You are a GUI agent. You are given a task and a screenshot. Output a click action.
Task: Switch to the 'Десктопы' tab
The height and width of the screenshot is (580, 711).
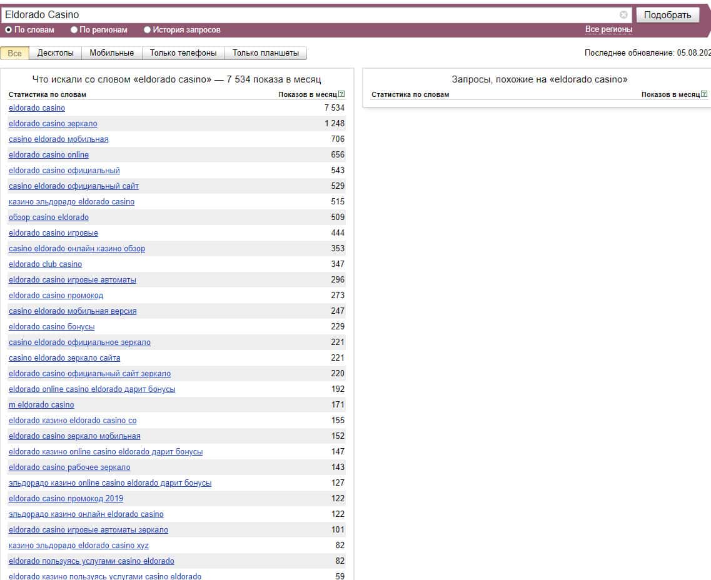[x=56, y=53]
